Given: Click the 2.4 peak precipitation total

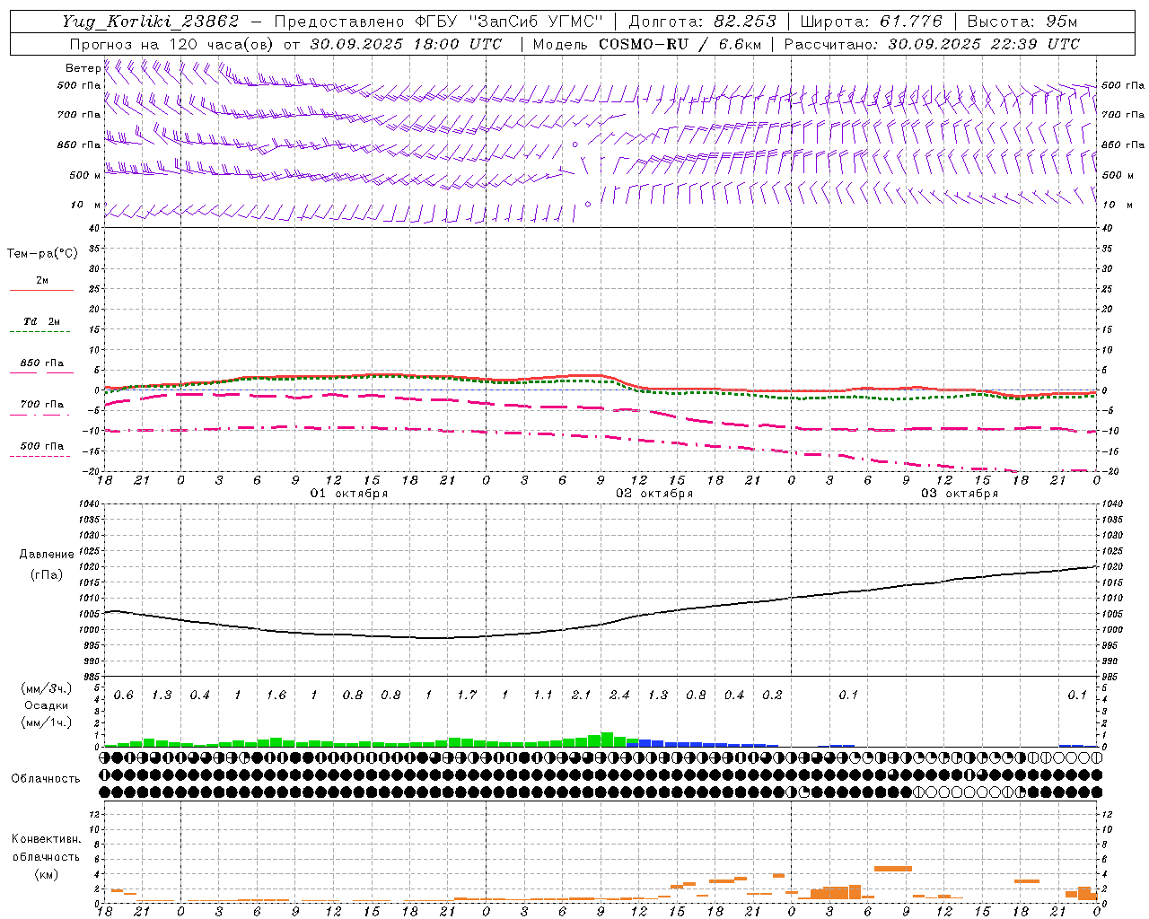Looking at the screenshot, I should point(619,696).
